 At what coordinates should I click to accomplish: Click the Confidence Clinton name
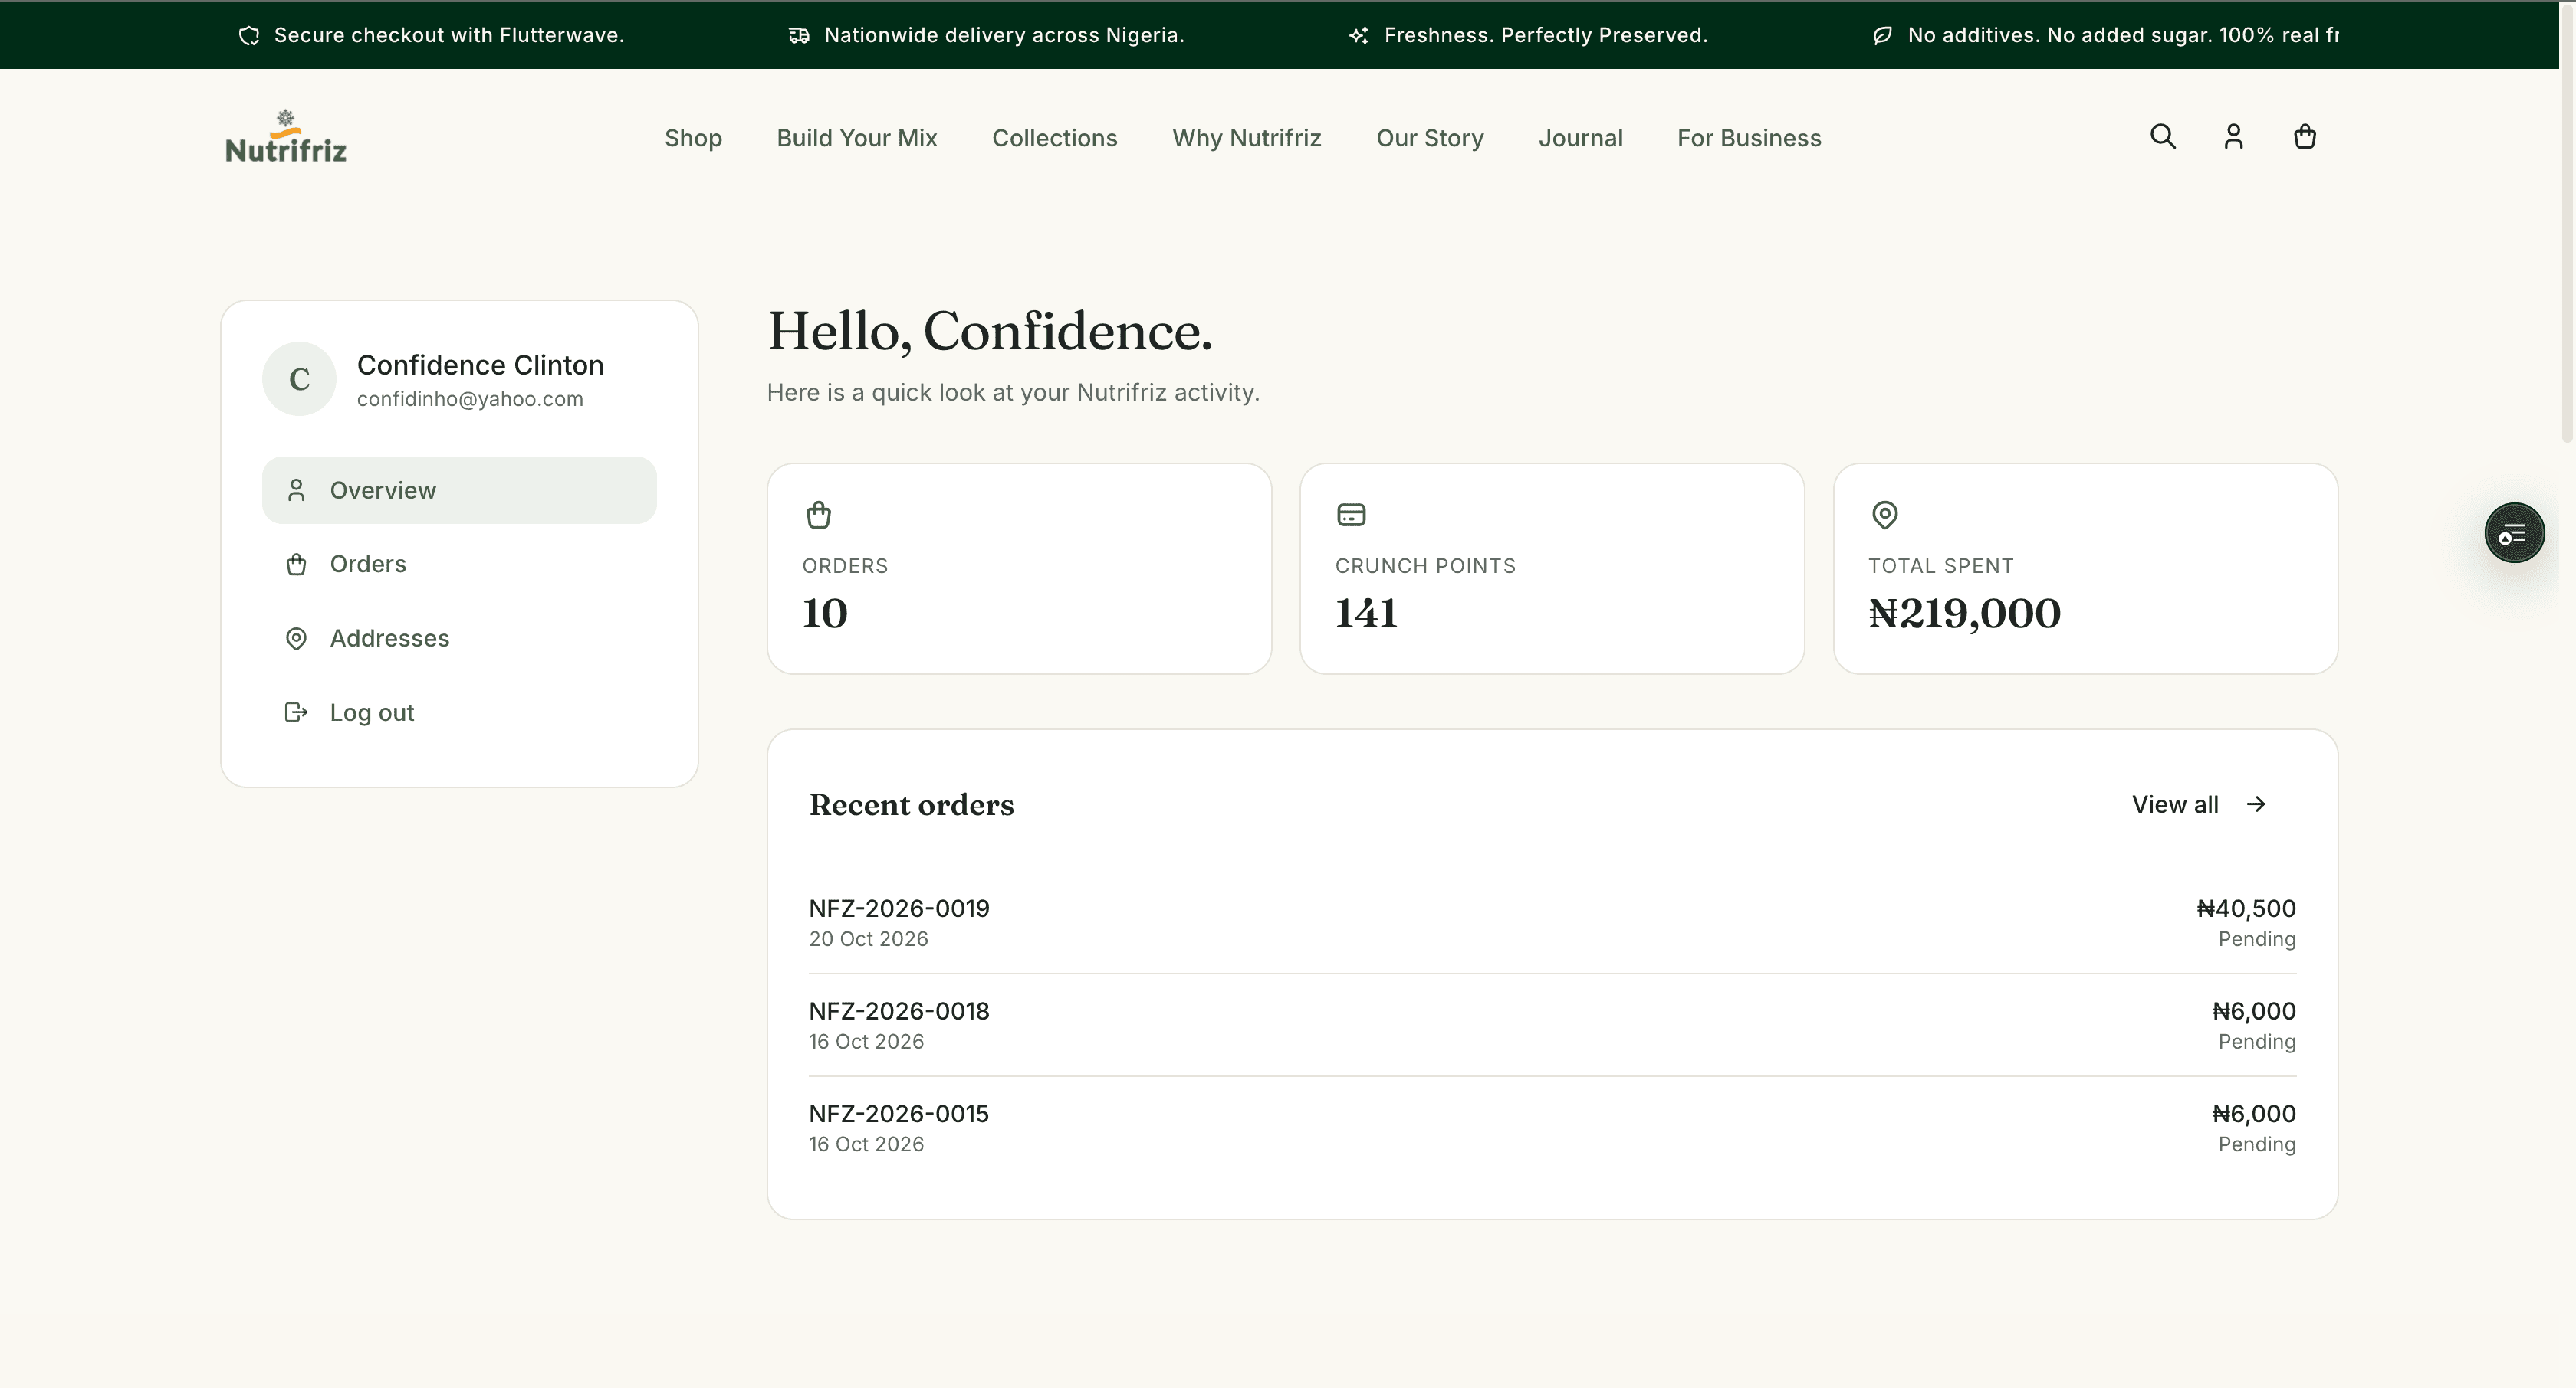(480, 365)
